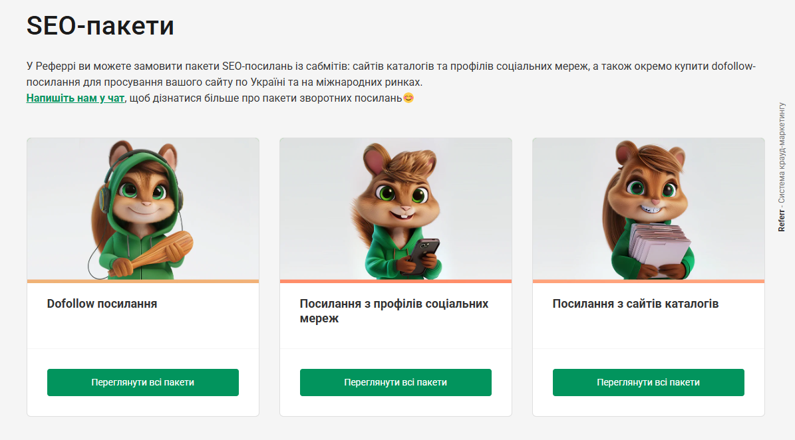Click "Переглянути всі пакети" under Dofollow посилання
795x440 pixels.
[142, 382]
